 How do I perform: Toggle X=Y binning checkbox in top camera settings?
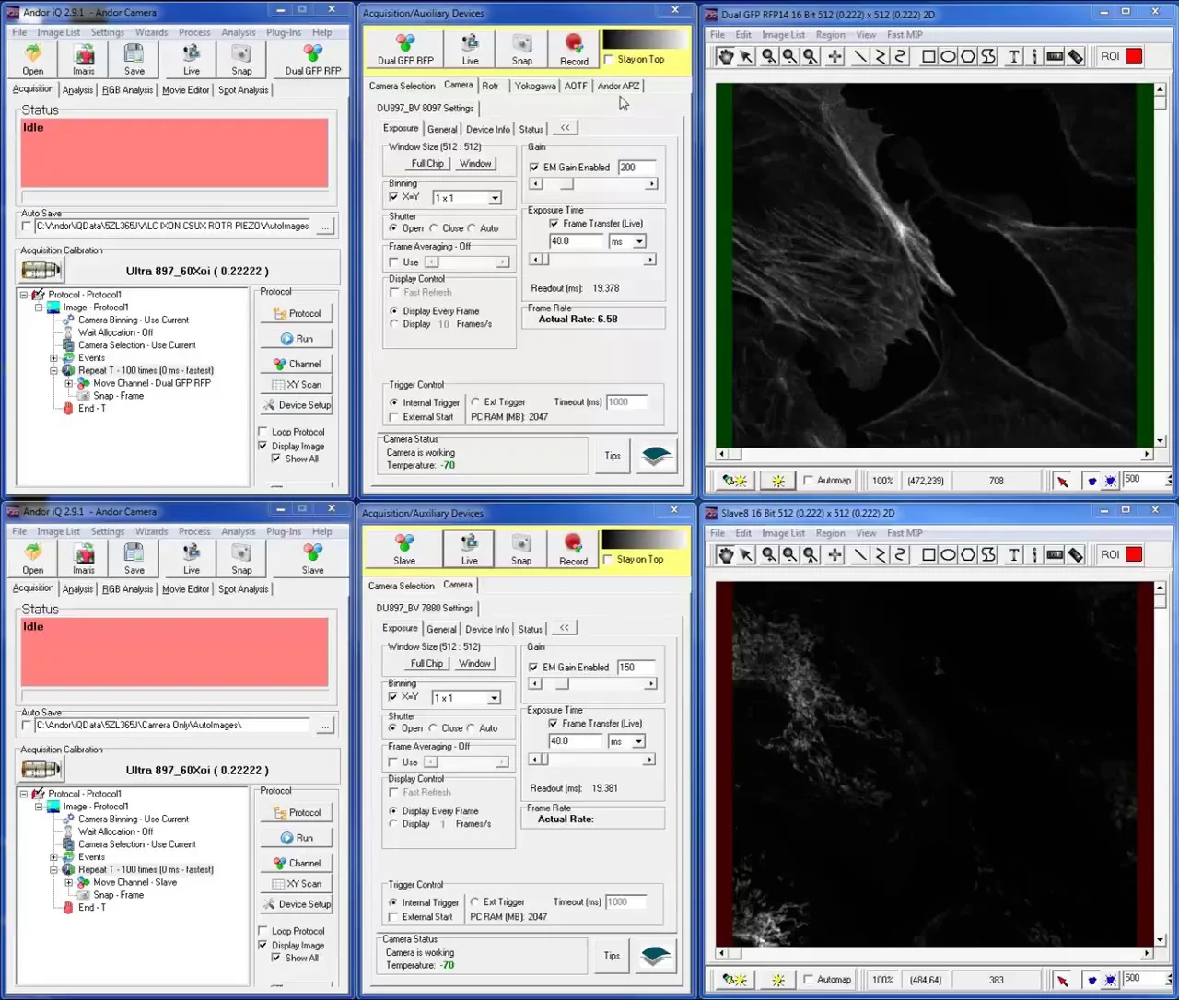(394, 197)
